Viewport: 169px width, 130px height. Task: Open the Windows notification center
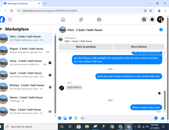[163, 127]
